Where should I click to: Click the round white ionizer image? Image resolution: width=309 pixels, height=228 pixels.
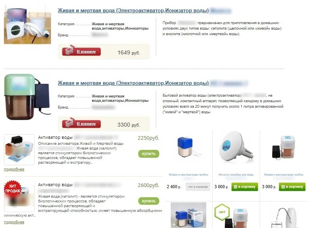coord(236,147)
